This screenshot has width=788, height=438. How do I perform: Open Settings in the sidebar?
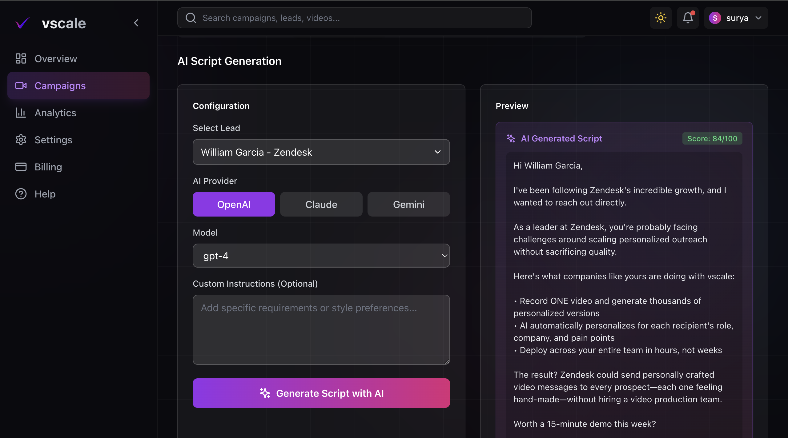[x=53, y=140]
